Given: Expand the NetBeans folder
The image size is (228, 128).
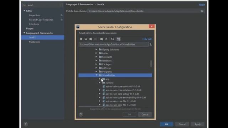Looking at the screenshot, I should pos(96,60).
